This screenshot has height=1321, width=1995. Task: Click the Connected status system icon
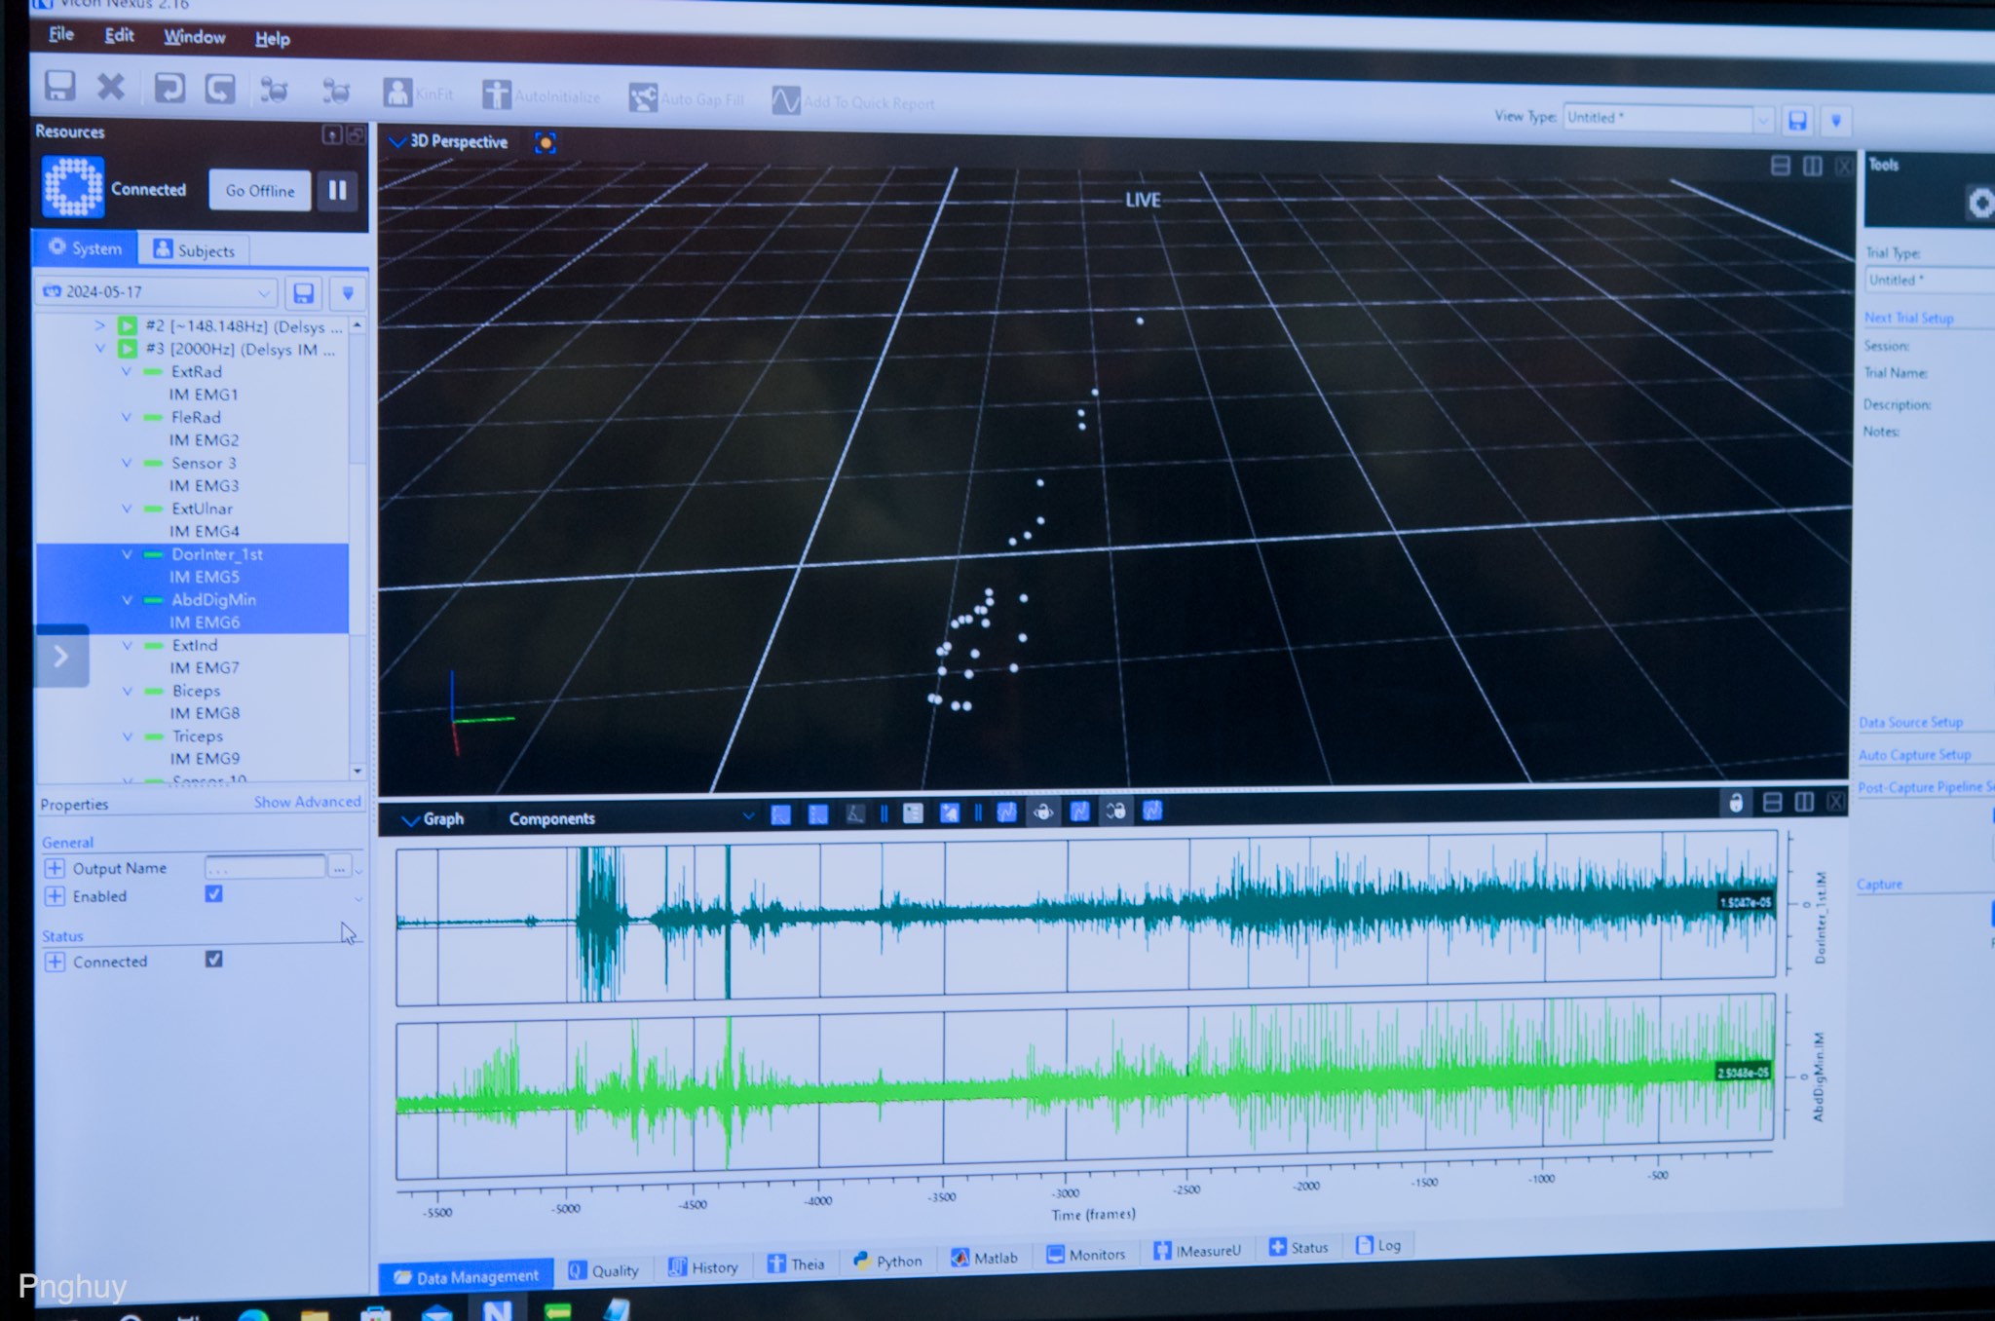72,187
